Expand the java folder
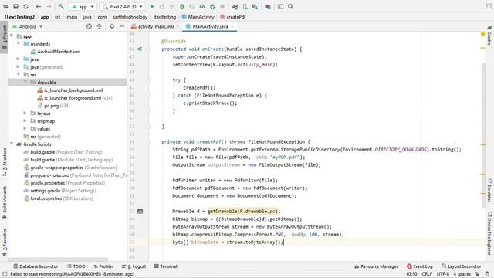The height and width of the screenshot is (278, 494). 19,59
